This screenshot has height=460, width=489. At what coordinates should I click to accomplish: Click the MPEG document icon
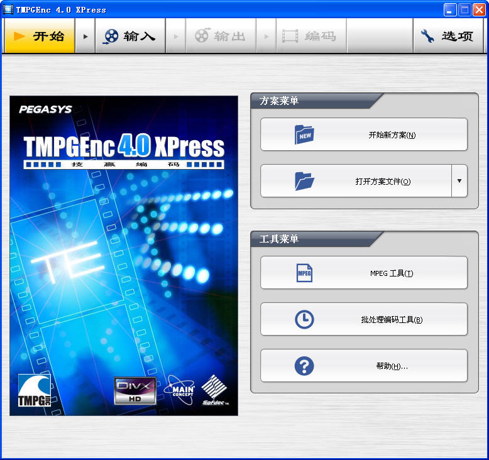pos(304,273)
